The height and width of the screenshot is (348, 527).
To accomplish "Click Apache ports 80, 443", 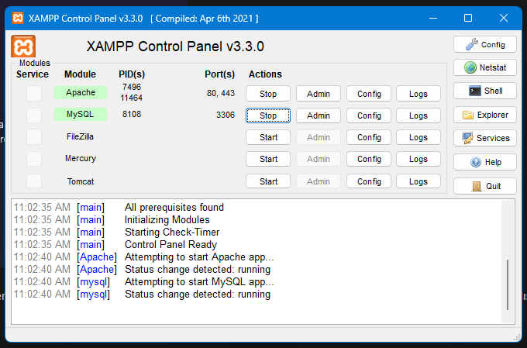I will pyautogui.click(x=221, y=93).
